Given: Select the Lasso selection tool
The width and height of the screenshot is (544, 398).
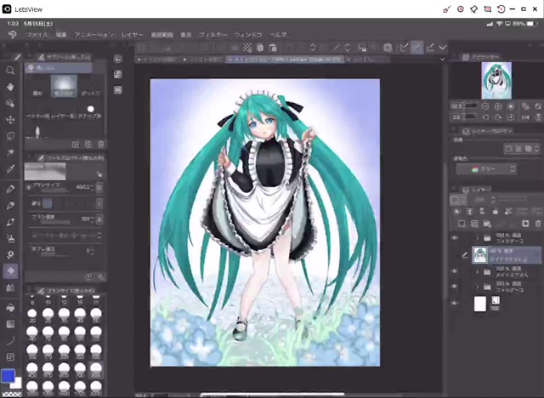Looking at the screenshot, I should point(10,136).
